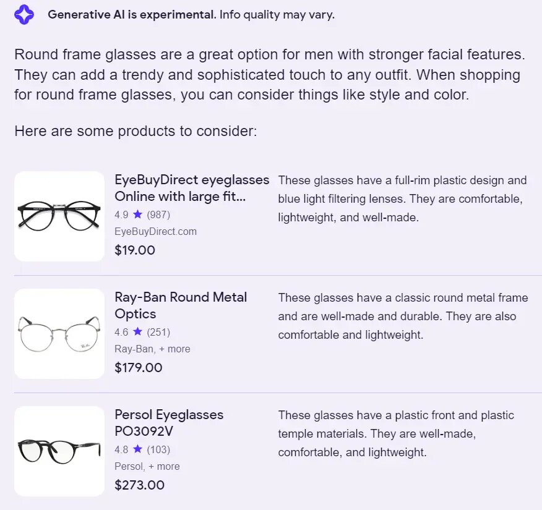
Task: Open Persol Eyeglasses PO3092V title
Action: (x=169, y=423)
